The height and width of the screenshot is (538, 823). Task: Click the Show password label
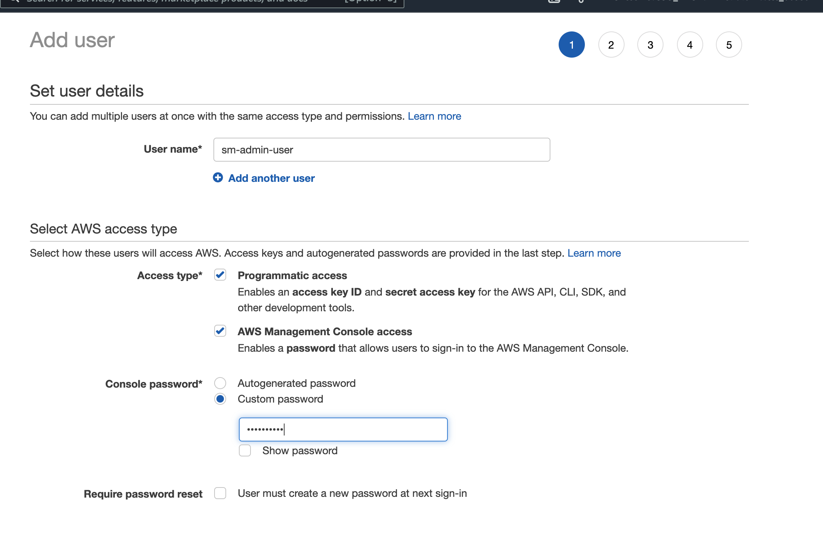coord(300,451)
